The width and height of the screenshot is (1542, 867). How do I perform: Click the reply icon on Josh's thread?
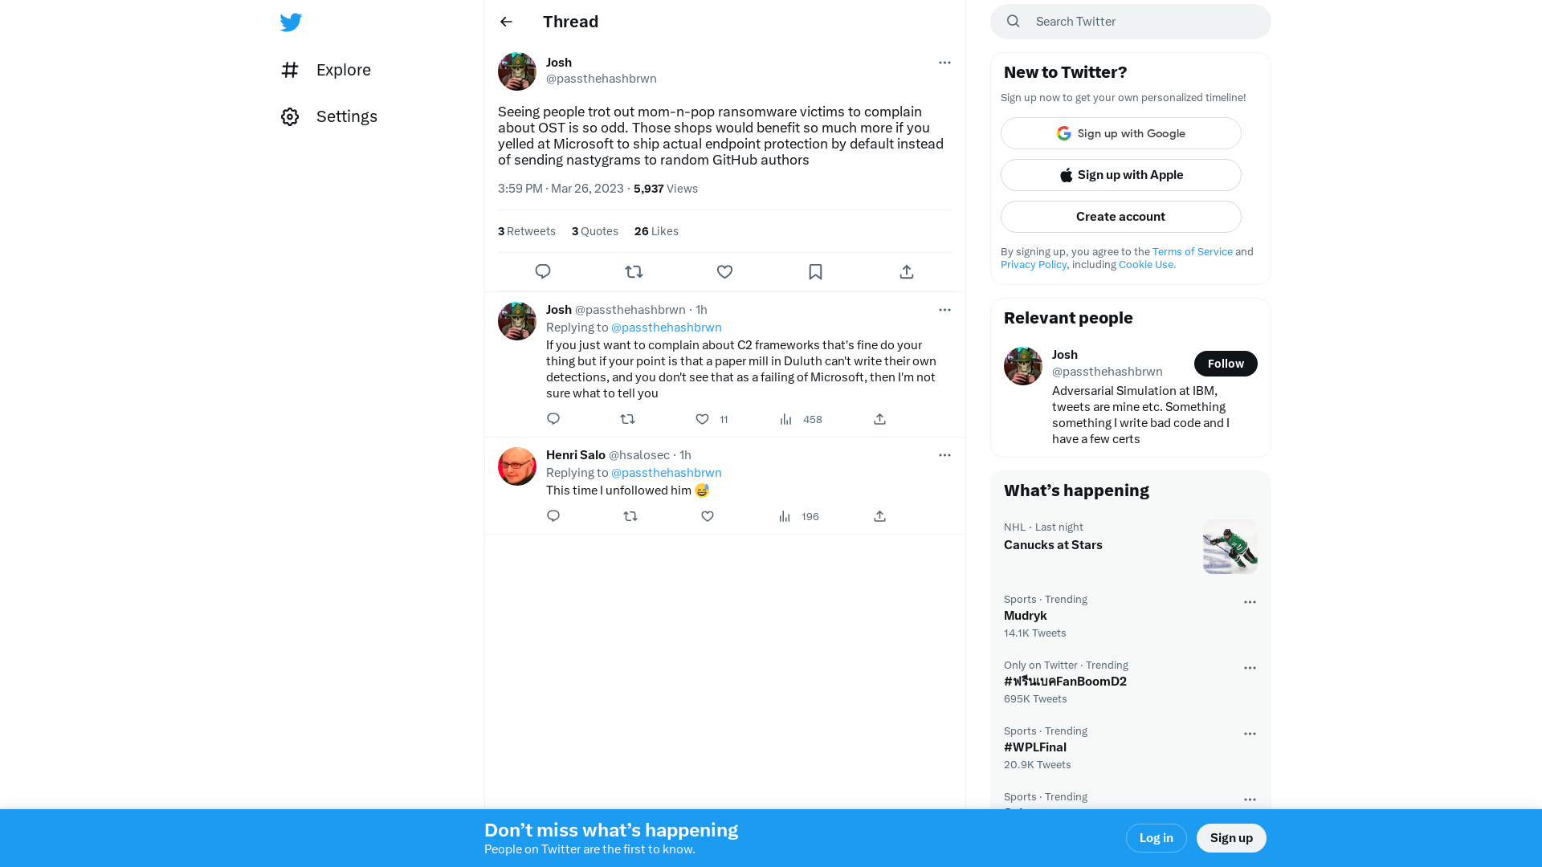pyautogui.click(x=543, y=271)
